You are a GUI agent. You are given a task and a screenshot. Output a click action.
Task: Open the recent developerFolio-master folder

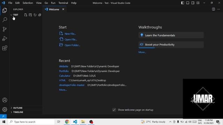(72, 85)
